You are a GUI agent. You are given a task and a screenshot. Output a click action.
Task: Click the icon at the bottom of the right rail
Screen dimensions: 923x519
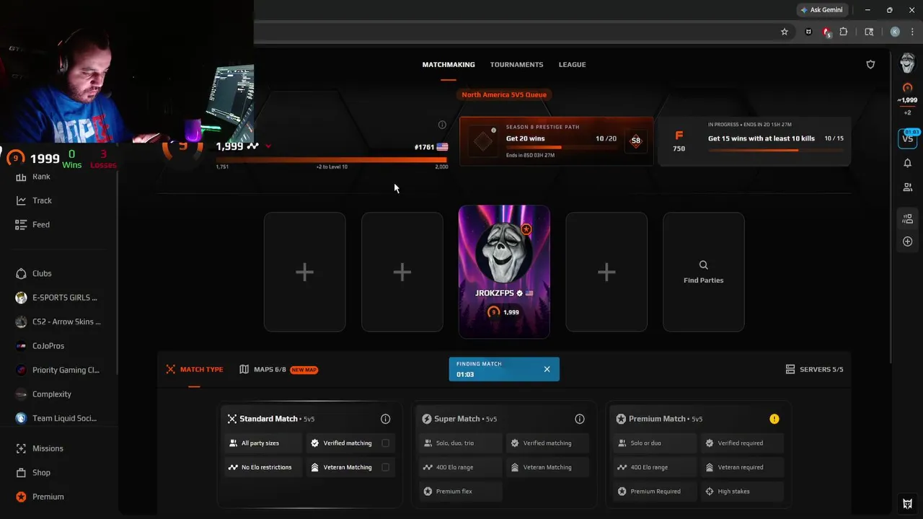tap(907, 504)
